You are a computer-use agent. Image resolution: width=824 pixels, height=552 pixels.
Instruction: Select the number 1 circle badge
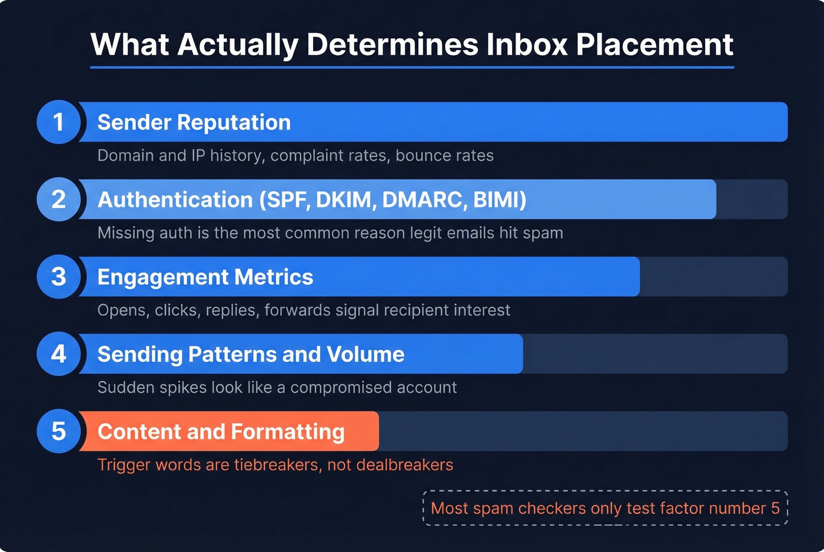58,122
